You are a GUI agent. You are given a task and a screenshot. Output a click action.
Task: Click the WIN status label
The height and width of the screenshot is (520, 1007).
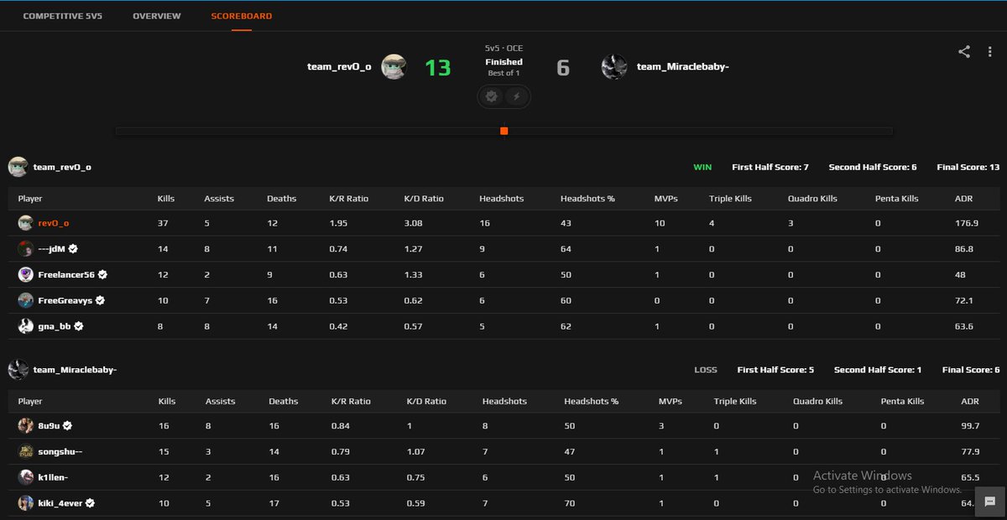pos(702,167)
